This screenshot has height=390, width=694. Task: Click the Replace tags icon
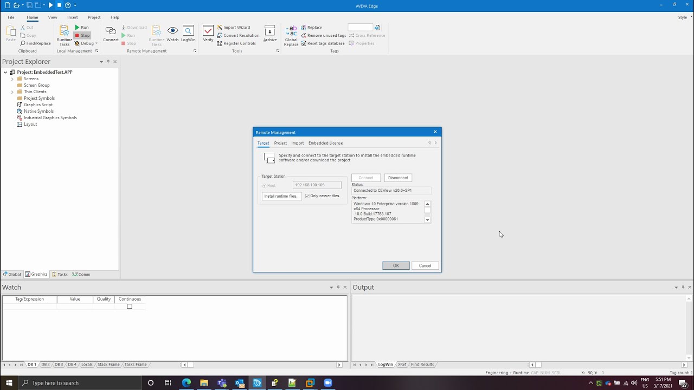[311, 27]
